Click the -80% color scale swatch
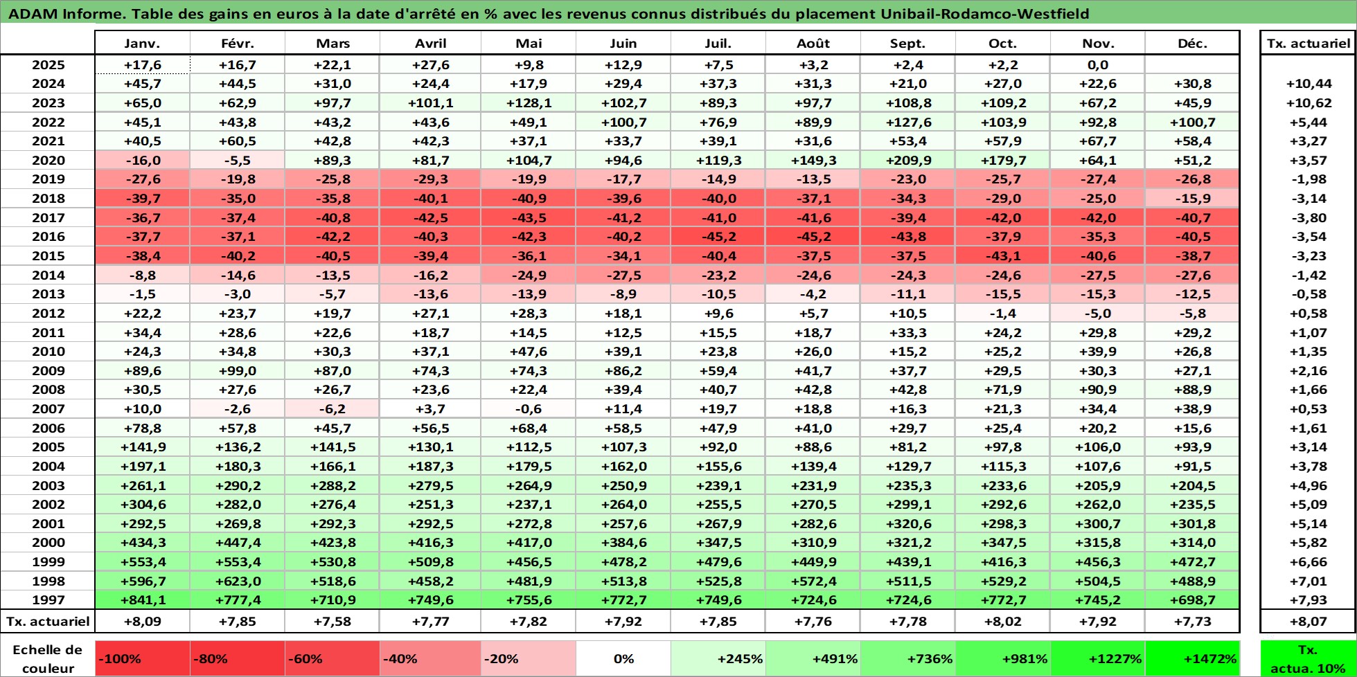 click(x=238, y=658)
